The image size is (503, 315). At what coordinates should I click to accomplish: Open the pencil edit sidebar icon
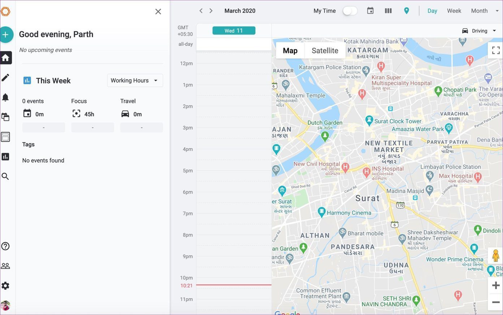click(x=5, y=78)
